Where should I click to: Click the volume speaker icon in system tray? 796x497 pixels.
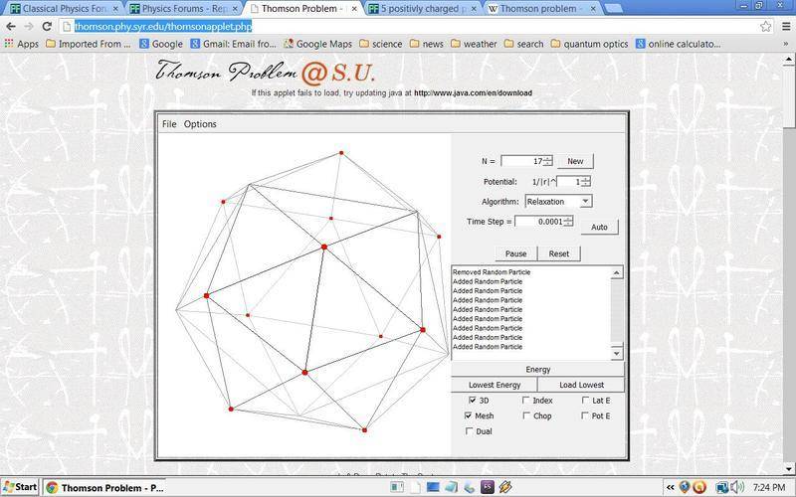(738, 487)
